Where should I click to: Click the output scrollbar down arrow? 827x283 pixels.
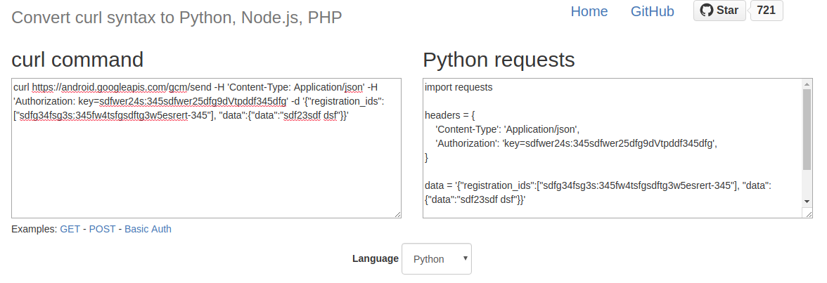807,202
